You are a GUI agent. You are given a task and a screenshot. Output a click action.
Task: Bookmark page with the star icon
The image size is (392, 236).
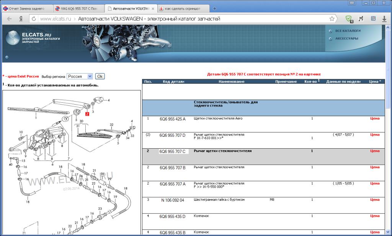click(332, 19)
